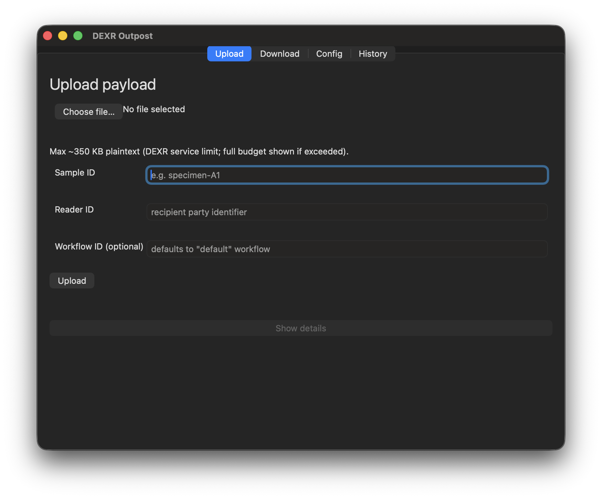Focus the Sample ID input field
Screen dimensions: 602x499
[347, 175]
